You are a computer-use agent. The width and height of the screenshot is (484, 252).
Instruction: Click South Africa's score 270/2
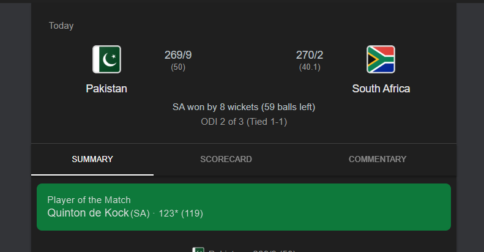tap(310, 55)
